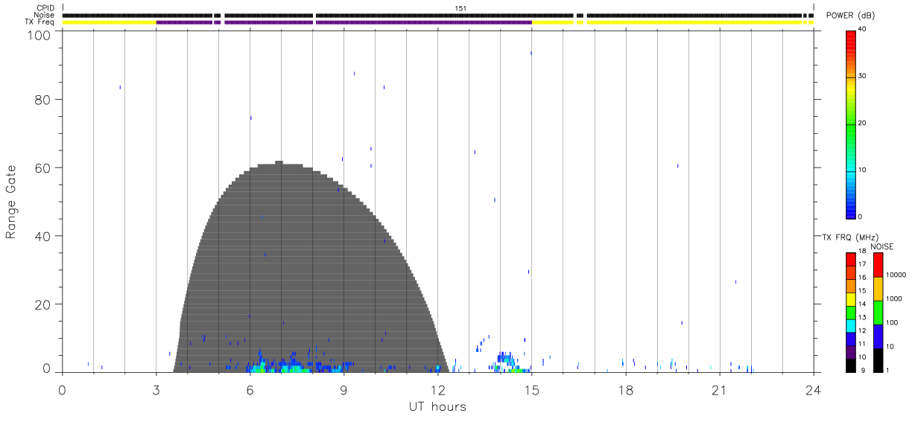Click UT hours axis tick 18
The image size is (915, 422).
coord(625,390)
